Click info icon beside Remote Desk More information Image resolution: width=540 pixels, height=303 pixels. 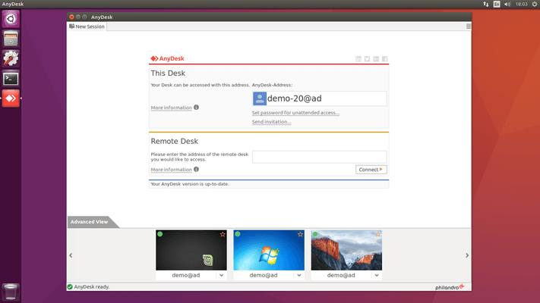(196, 169)
